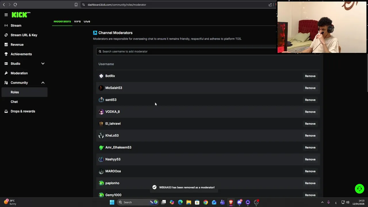Open the Windows Start menu
Image resolution: width=368 pixels, height=207 pixels.
point(112,202)
